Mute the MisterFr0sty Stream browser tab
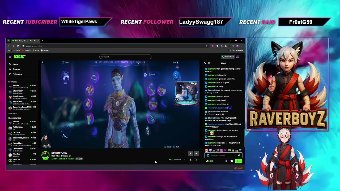The width and height of the screenshot is (340, 191). click(35, 41)
